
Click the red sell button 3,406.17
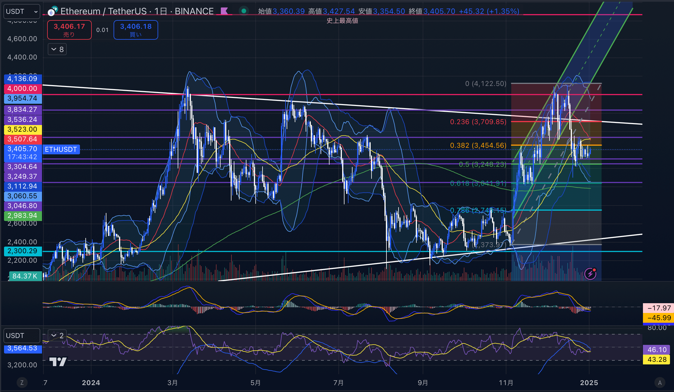(x=69, y=30)
